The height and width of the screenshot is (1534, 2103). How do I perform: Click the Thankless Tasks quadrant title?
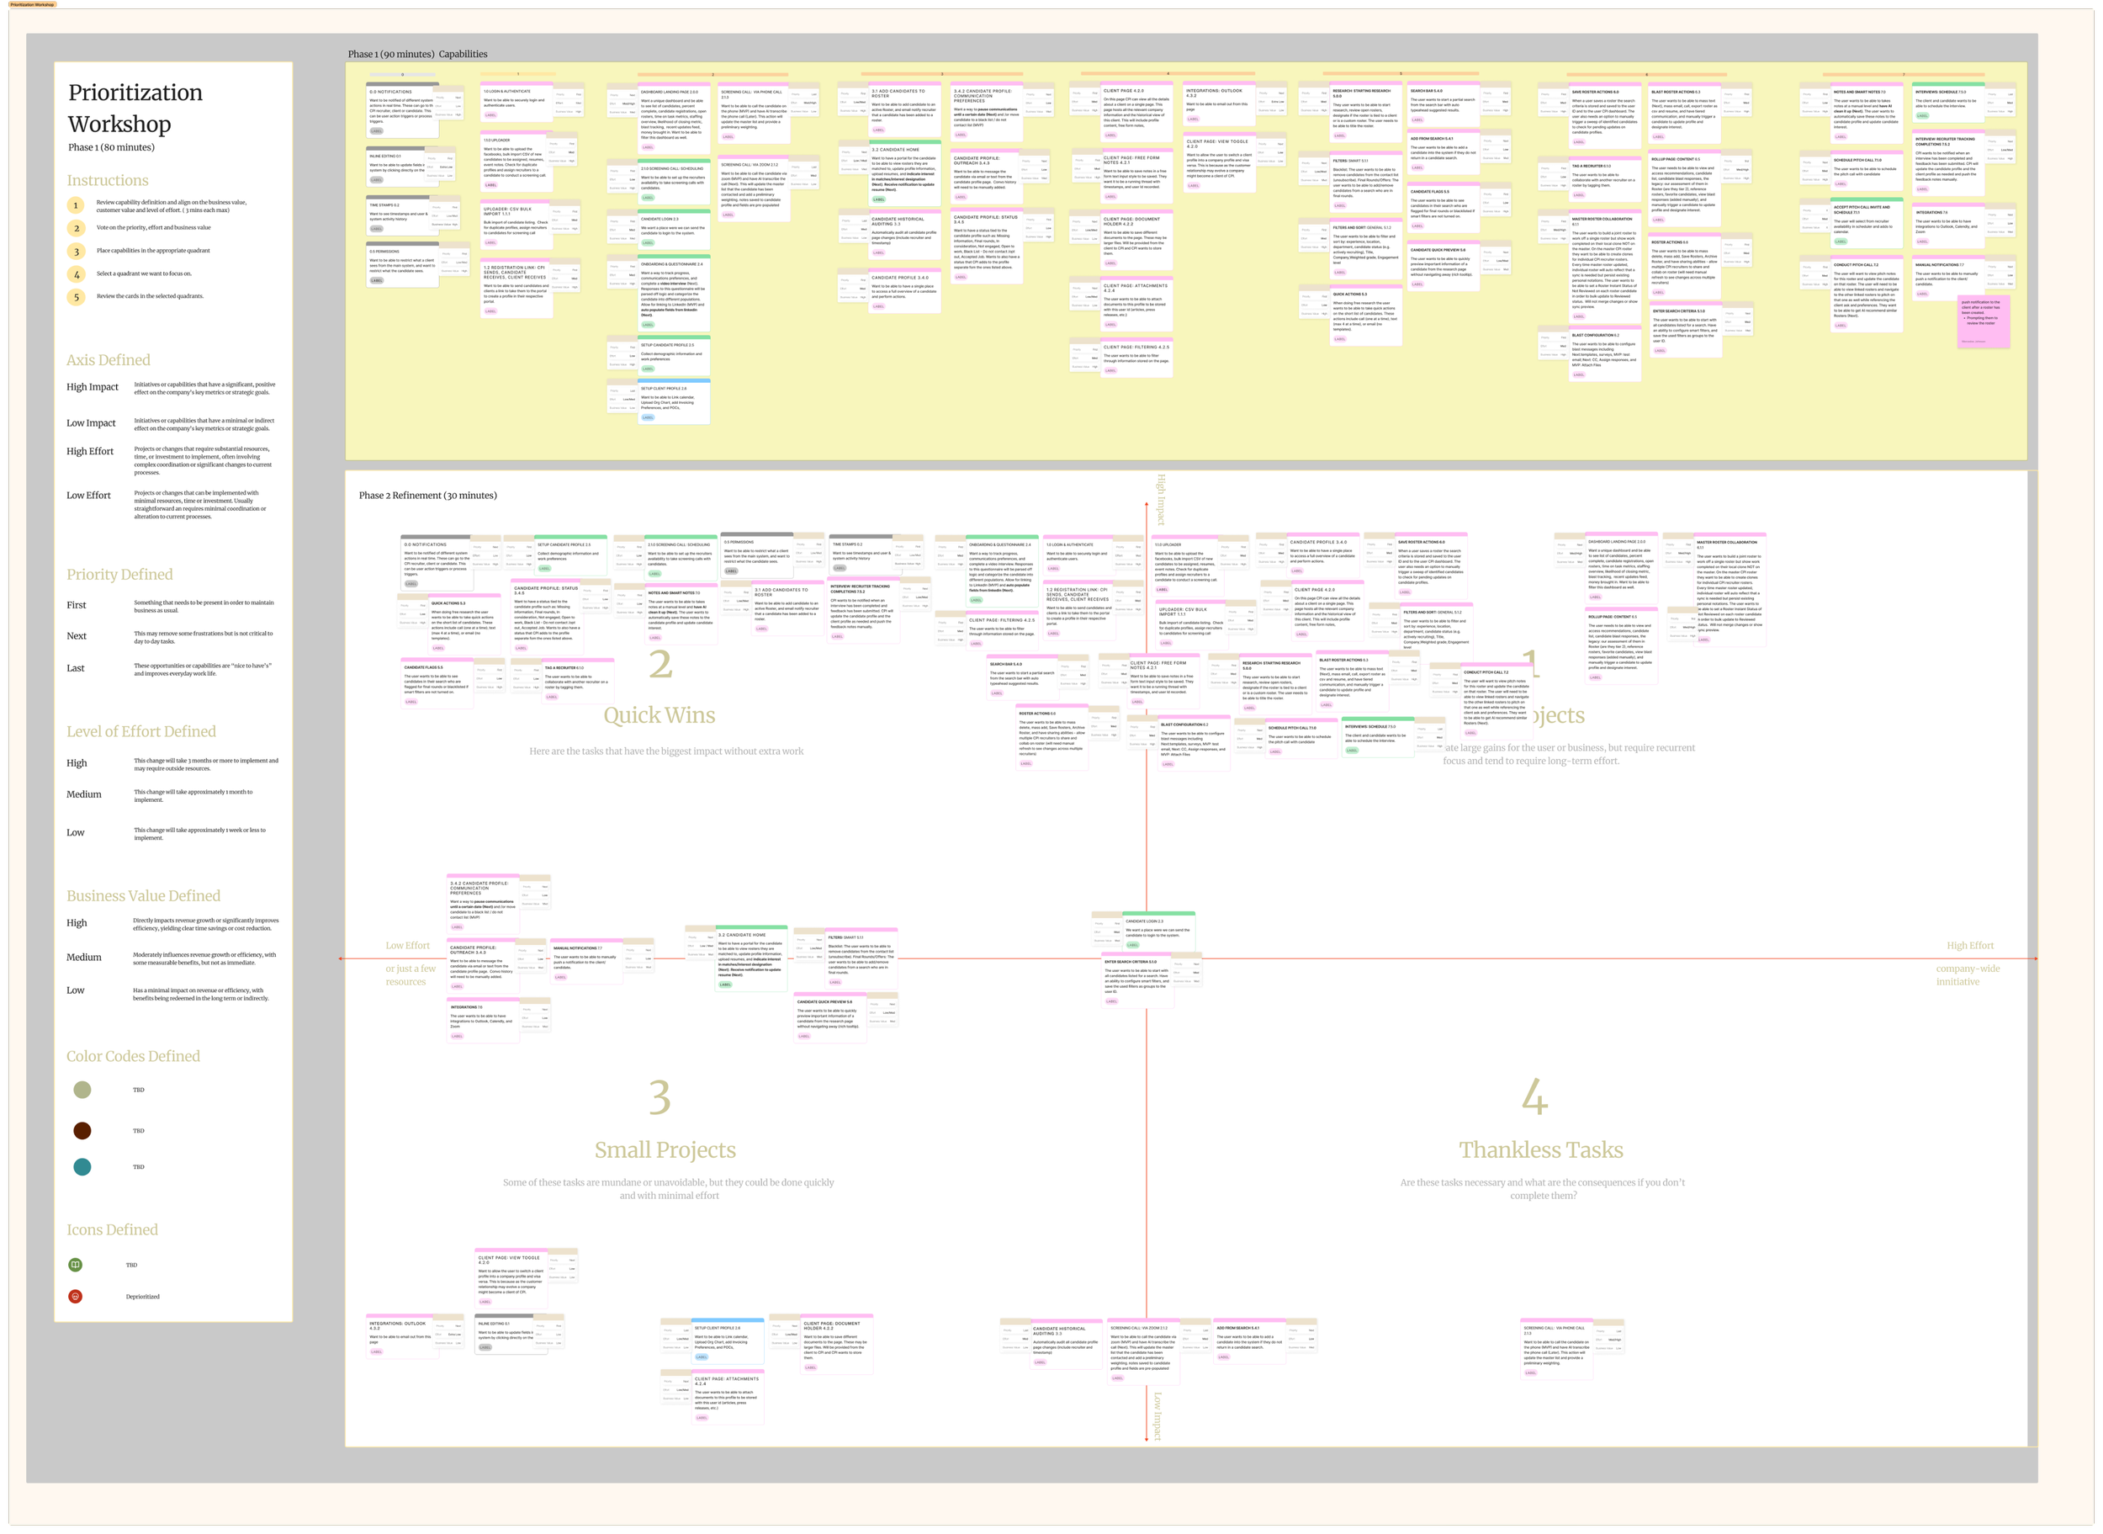[x=1540, y=1150]
